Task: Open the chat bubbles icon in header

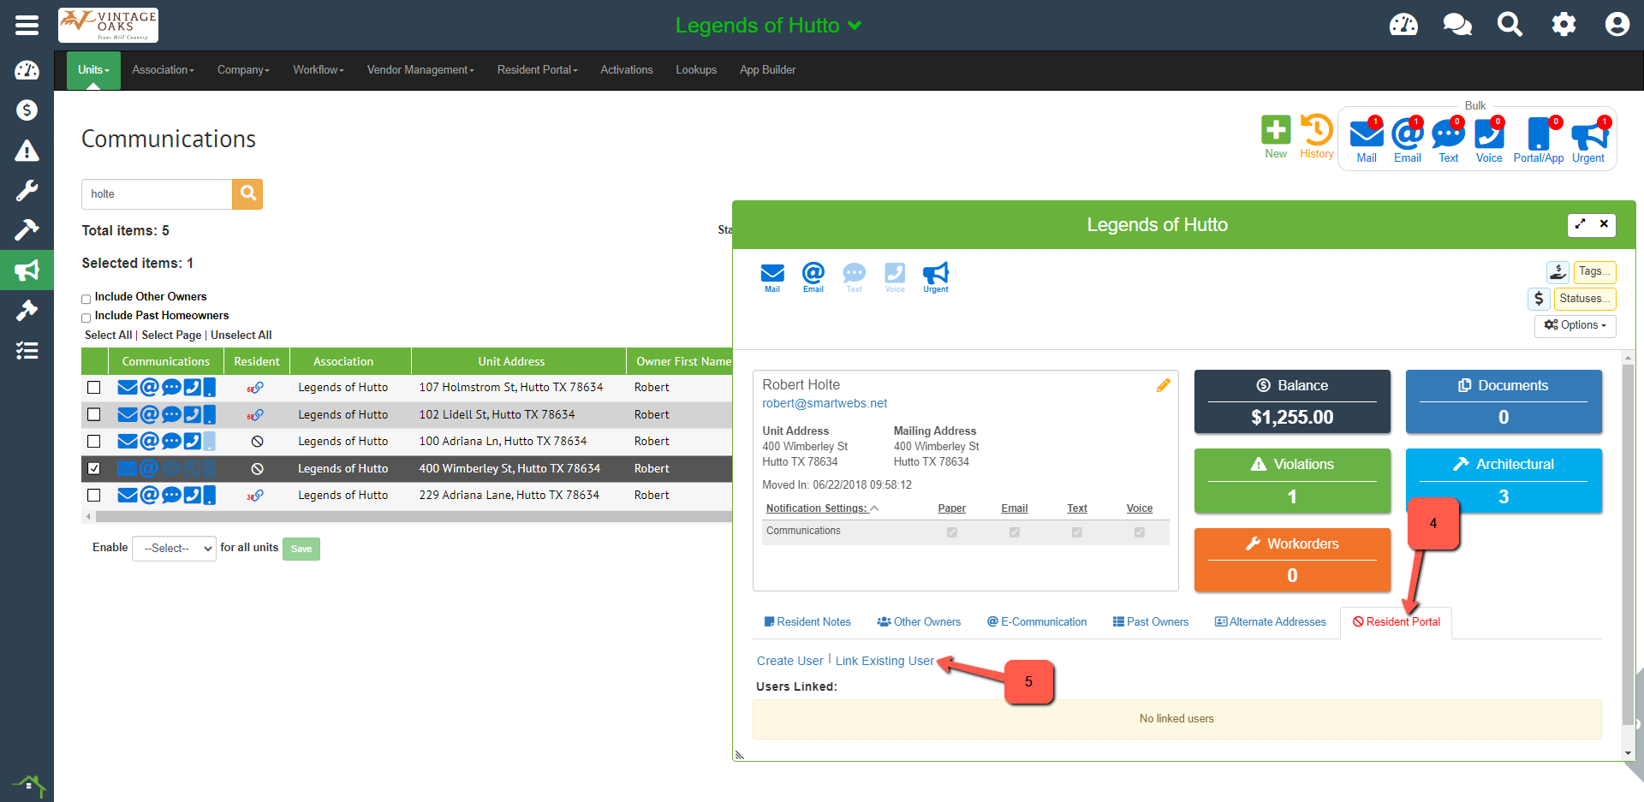Action: pos(1456,25)
